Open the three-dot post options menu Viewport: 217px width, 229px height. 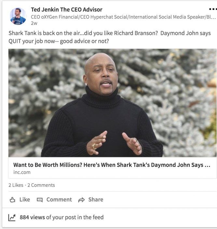coord(213,9)
